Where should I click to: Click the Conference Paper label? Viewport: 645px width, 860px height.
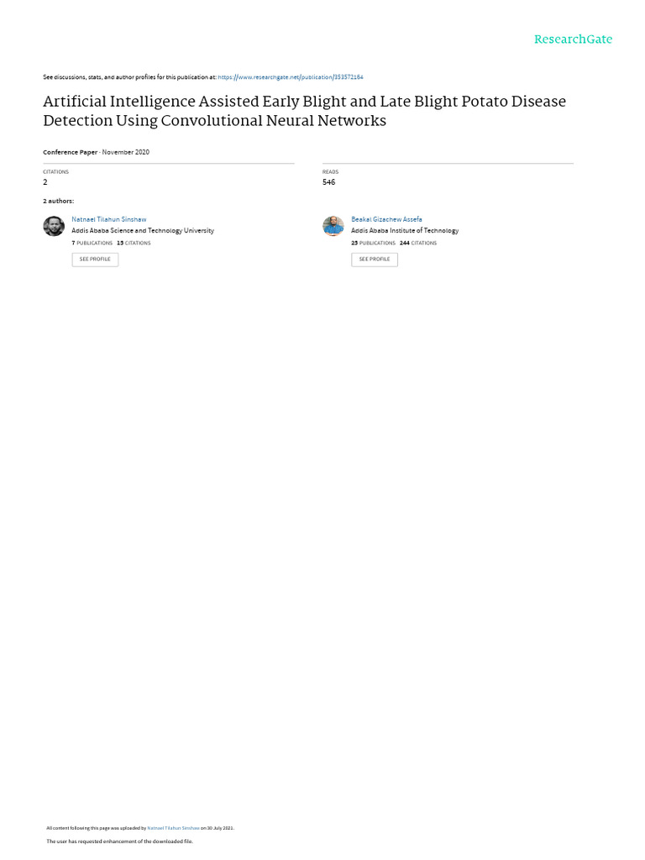point(71,152)
